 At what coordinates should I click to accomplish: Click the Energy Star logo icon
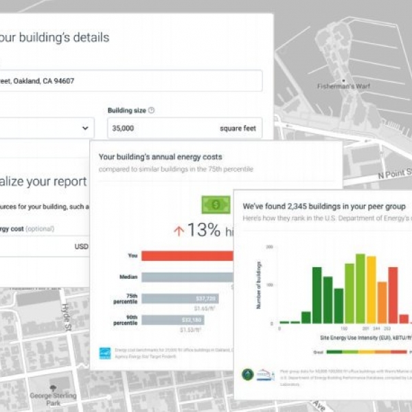tap(104, 352)
